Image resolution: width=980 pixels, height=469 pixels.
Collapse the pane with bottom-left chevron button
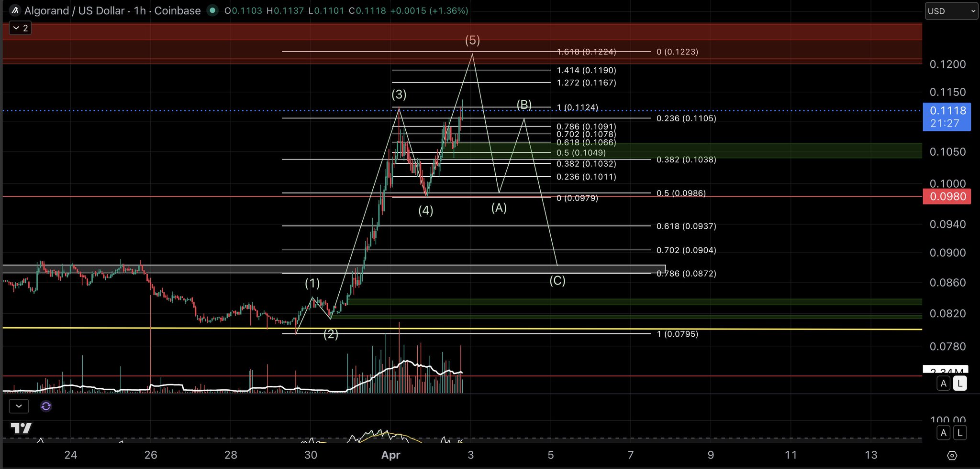pos(19,406)
